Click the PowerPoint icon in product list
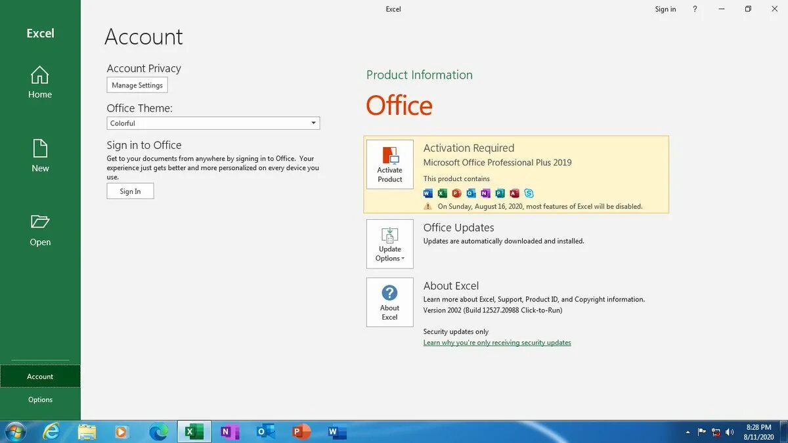 point(457,193)
